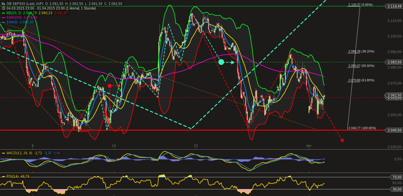403x196 pixels.
Task: Click the 2.030,00 price axis label
Action: pyautogui.click(x=395, y=147)
